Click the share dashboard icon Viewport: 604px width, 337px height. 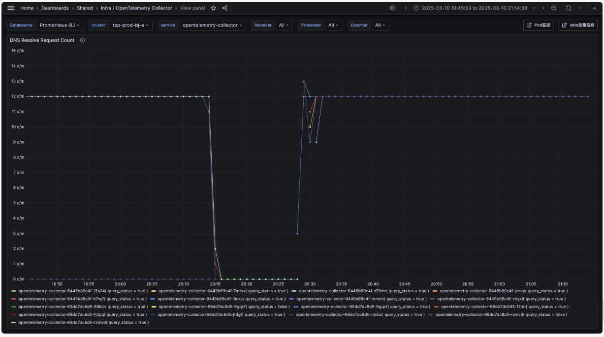coord(225,8)
